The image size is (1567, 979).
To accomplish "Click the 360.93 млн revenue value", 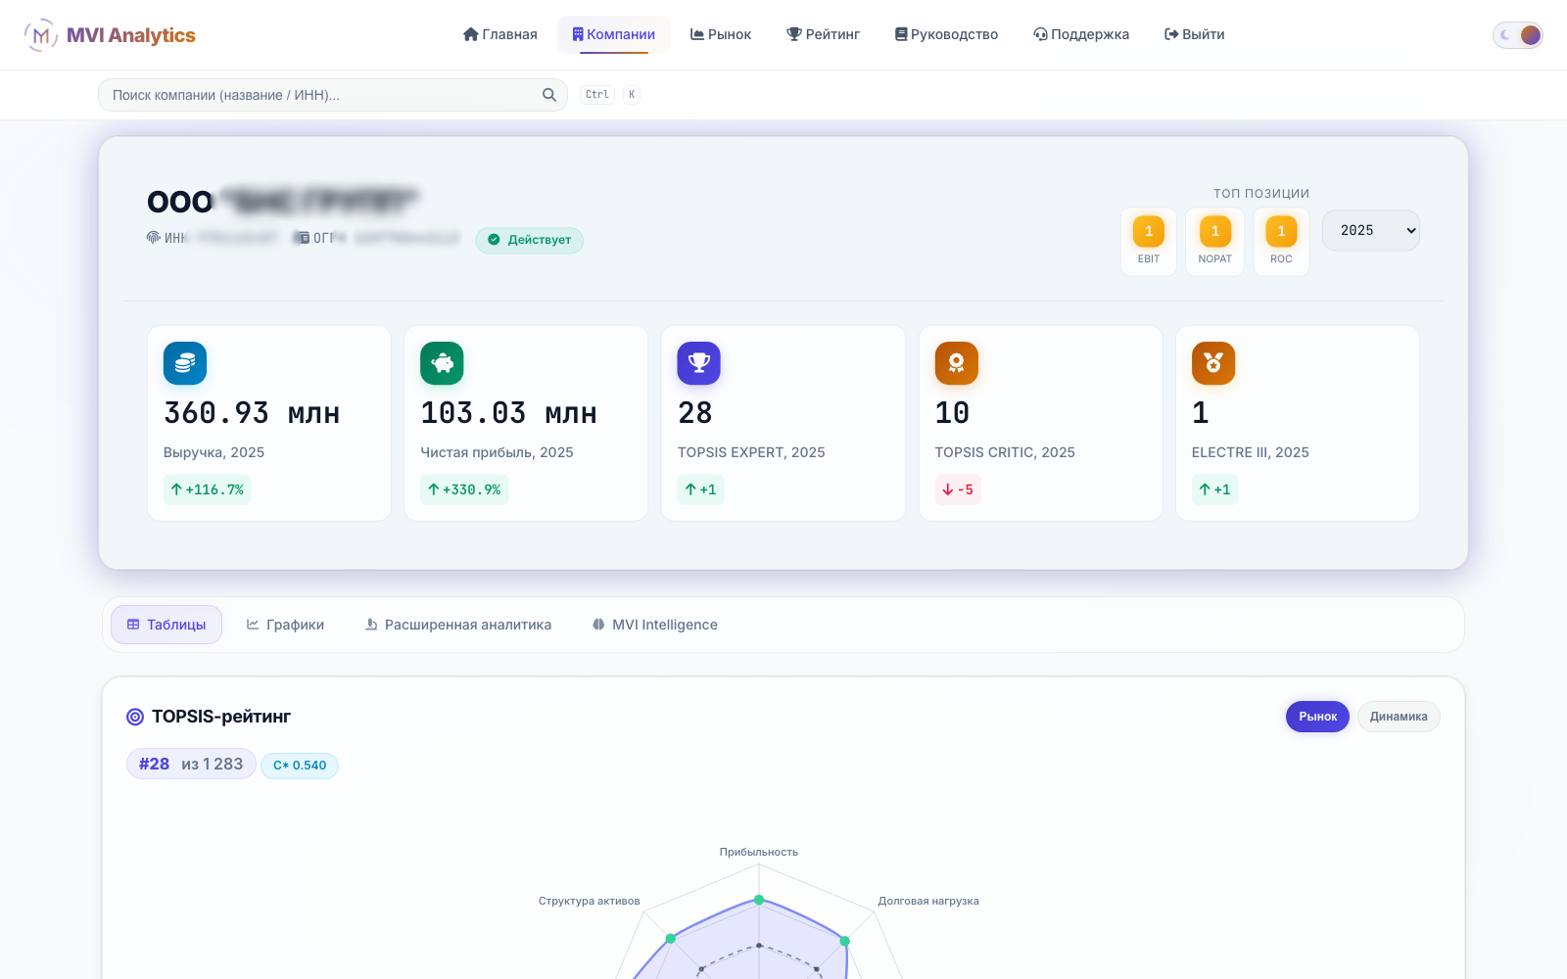I will tap(252, 413).
